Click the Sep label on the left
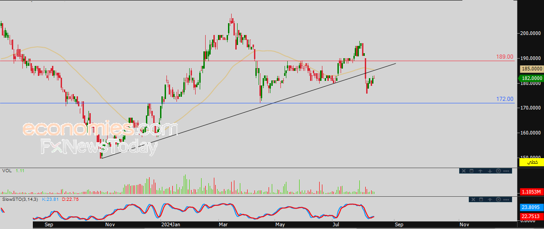 (49, 225)
